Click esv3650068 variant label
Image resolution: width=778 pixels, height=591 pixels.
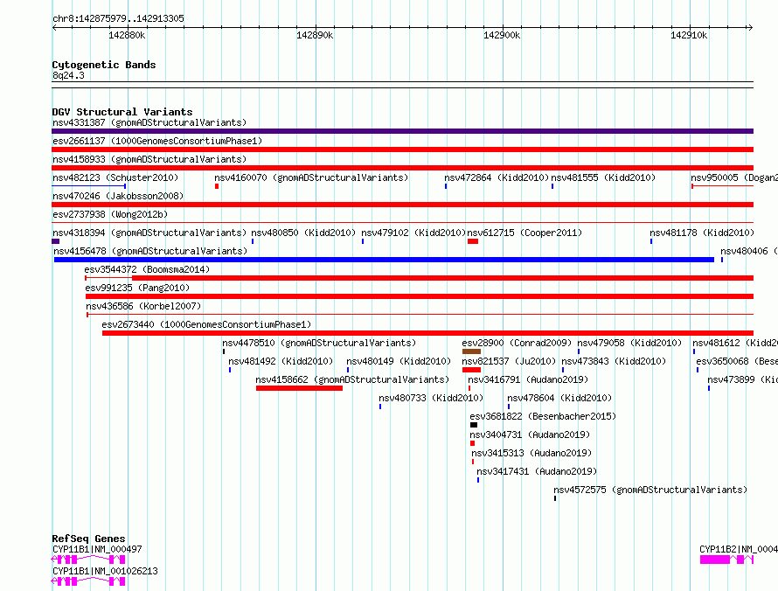coord(737,361)
